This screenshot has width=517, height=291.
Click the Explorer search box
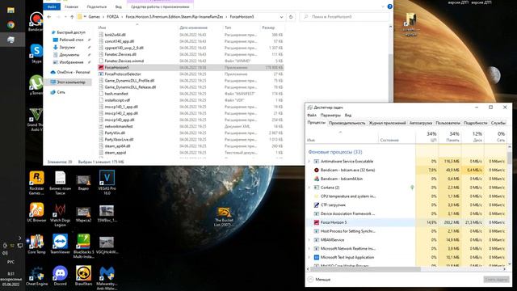coord(345,16)
